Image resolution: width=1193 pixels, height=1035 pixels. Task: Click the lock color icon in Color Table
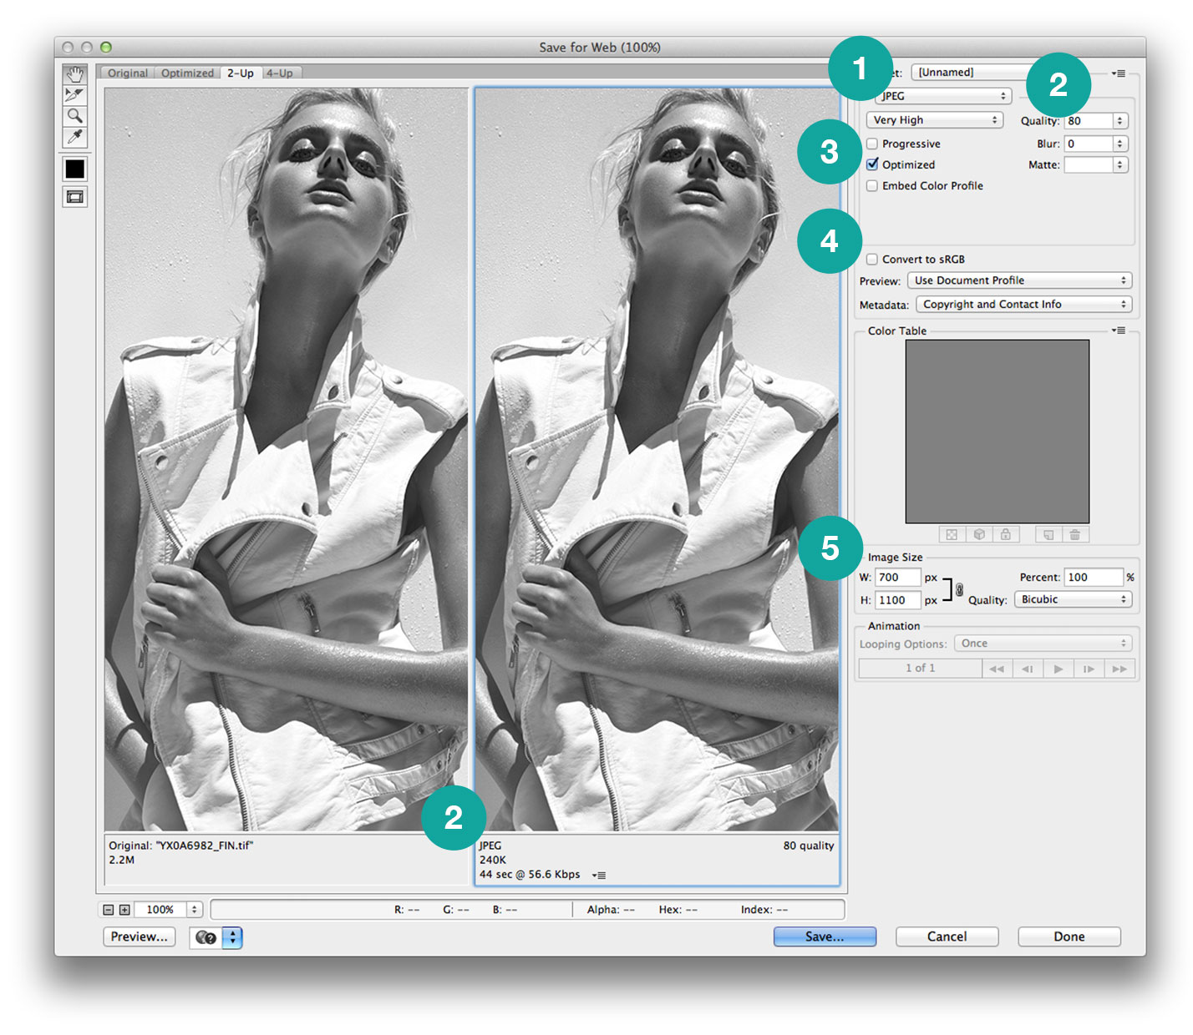pos(1006,534)
